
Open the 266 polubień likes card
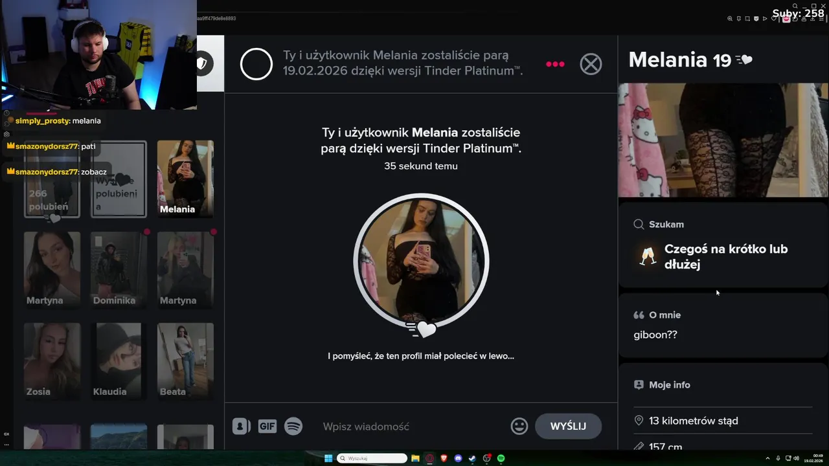52,179
